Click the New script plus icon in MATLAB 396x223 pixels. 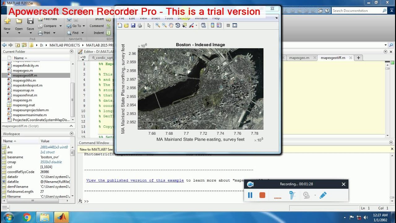pos(7,21)
